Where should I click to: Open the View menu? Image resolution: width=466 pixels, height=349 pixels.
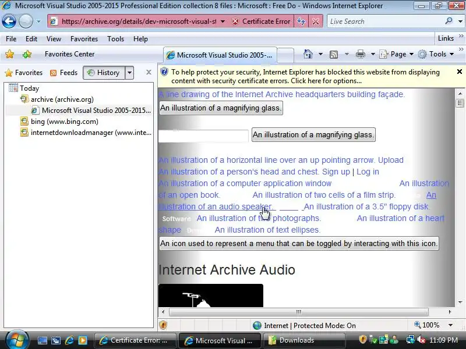coord(54,39)
